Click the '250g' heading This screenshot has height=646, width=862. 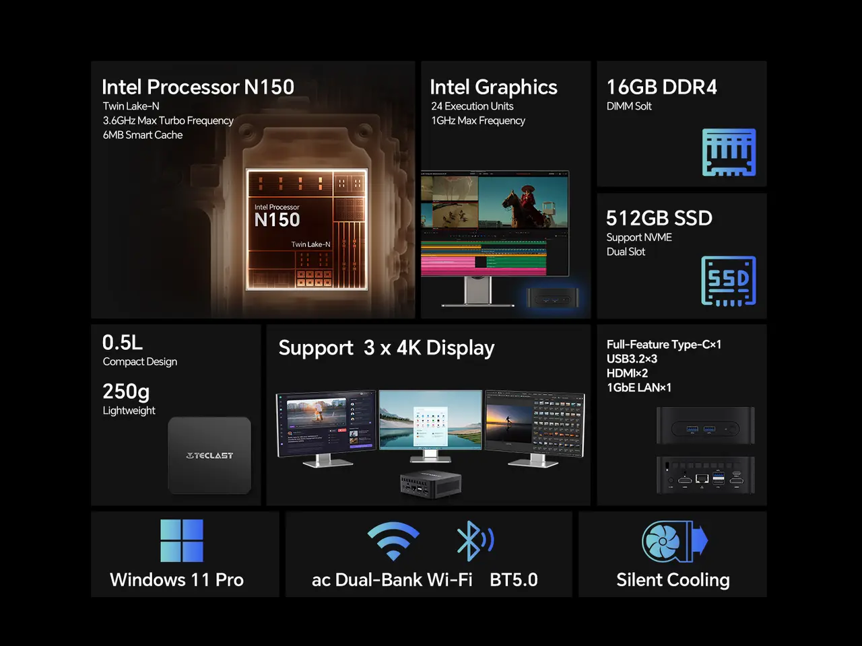(x=126, y=392)
